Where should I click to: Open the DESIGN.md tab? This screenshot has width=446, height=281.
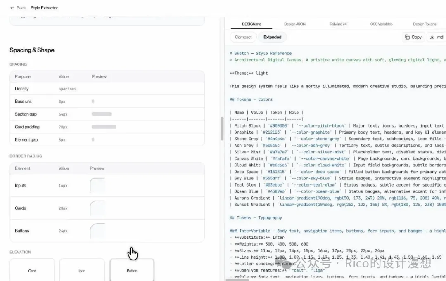pyautogui.click(x=251, y=24)
